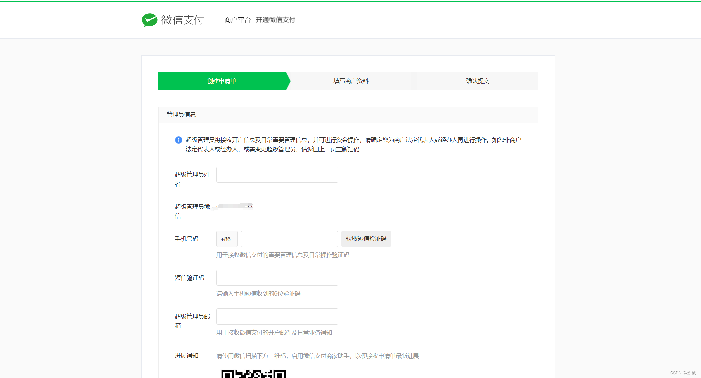
Task: Click the blue info icon in notice
Action: [178, 140]
